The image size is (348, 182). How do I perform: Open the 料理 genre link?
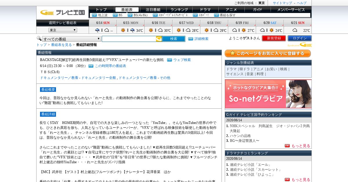[x=260, y=74]
